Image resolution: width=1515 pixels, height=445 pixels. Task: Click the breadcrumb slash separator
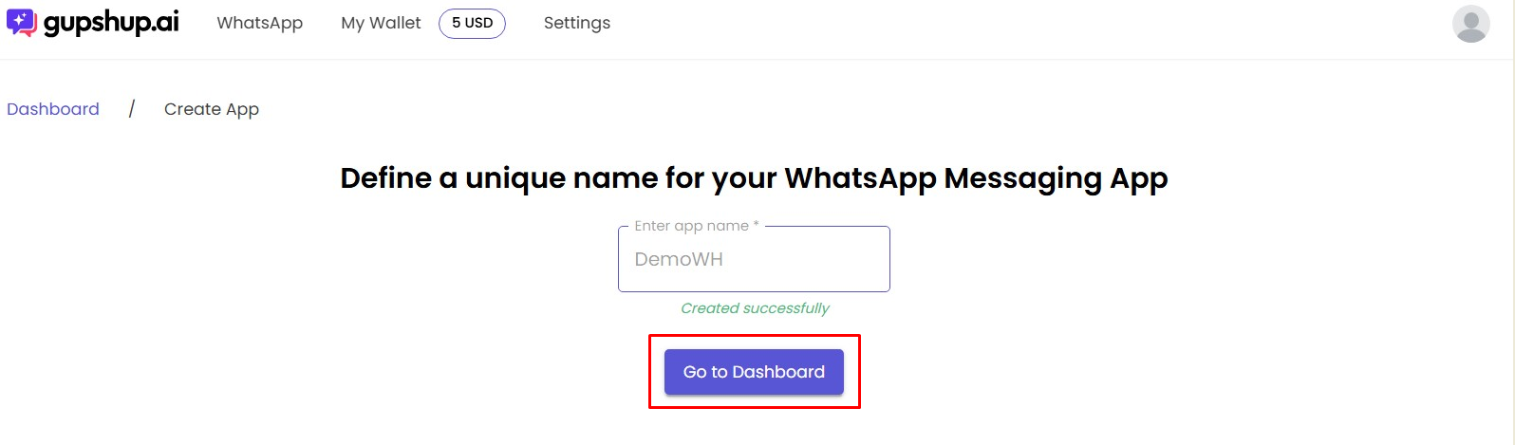pyautogui.click(x=132, y=109)
